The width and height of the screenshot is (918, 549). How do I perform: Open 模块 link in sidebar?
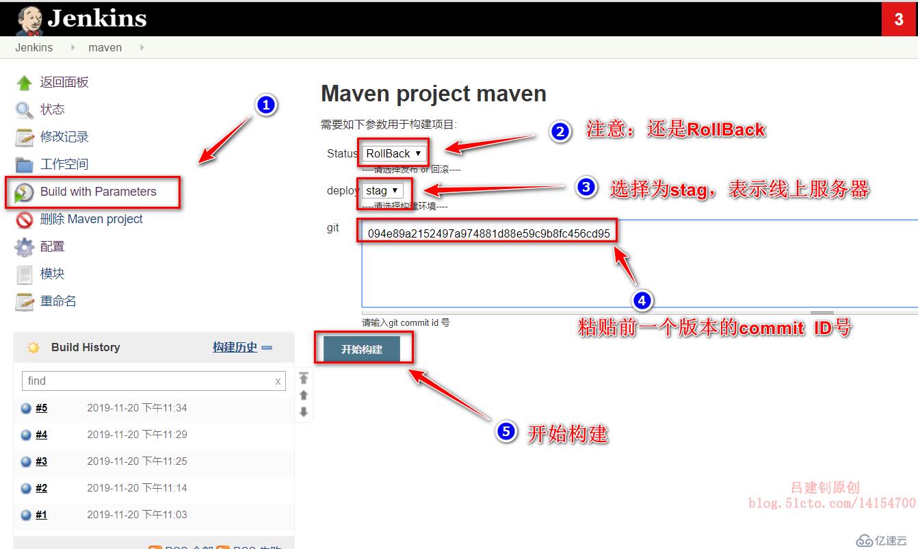pyautogui.click(x=52, y=274)
